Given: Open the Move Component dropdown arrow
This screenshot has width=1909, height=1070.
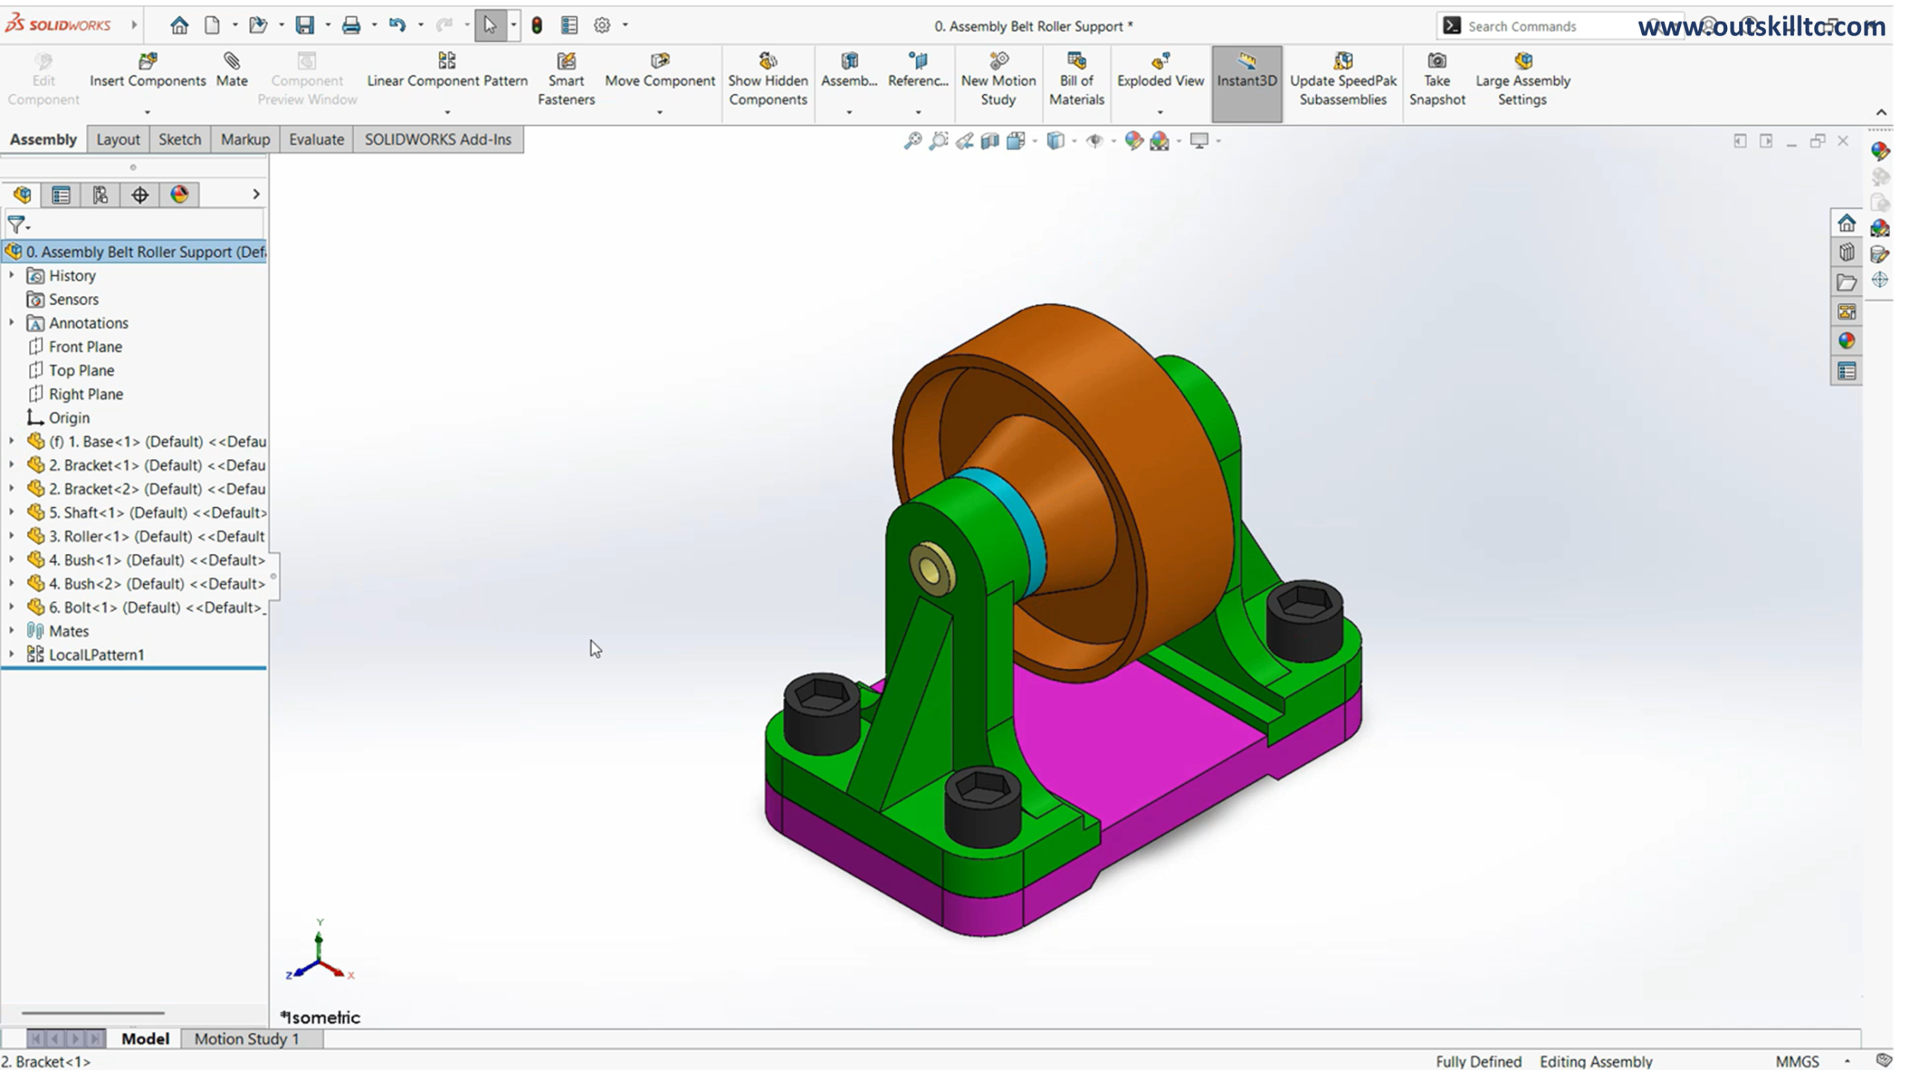Looking at the screenshot, I should coord(659,113).
